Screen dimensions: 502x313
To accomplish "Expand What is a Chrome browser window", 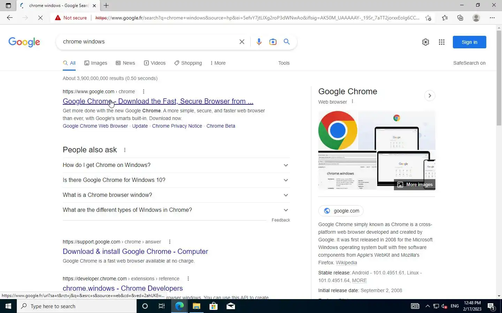I will click(176, 195).
